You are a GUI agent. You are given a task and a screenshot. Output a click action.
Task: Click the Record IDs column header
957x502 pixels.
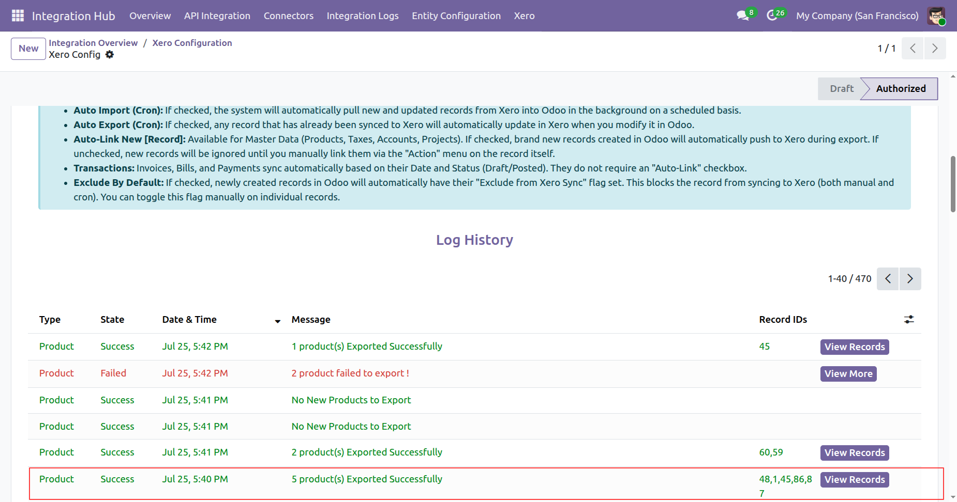pos(783,320)
